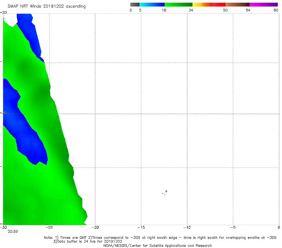Image resolution: width=282 pixels, height=248 pixels.
Task: Click the swath time '20:59' below the map
Action: 13,232
